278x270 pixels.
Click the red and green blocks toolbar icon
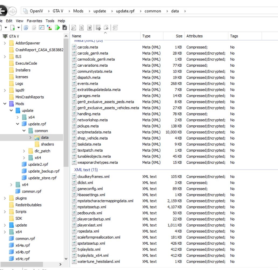coord(49,28)
